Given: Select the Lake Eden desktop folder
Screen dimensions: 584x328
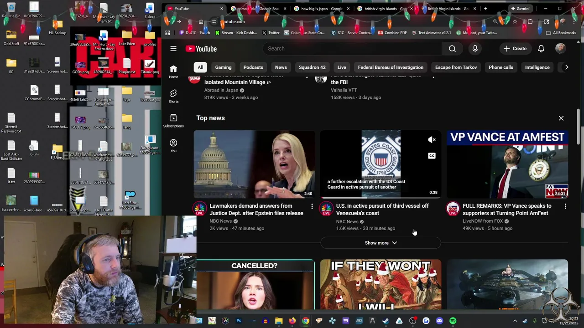Looking at the screenshot, I should (127, 39).
